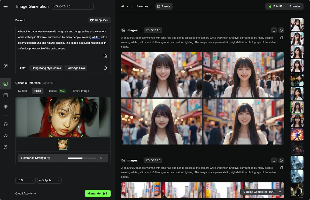Expand the KOLORS 1.5 model dropdown
This screenshot has height=200, width=310.
tap(72, 6)
